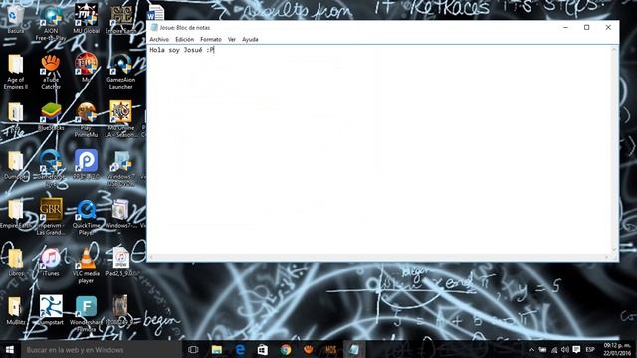Open aTube Catcher from the taskbar
This screenshot has width=637, height=358.
[308, 349]
